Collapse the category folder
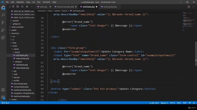Viewport: 197px width, 110px height. [18, 62]
